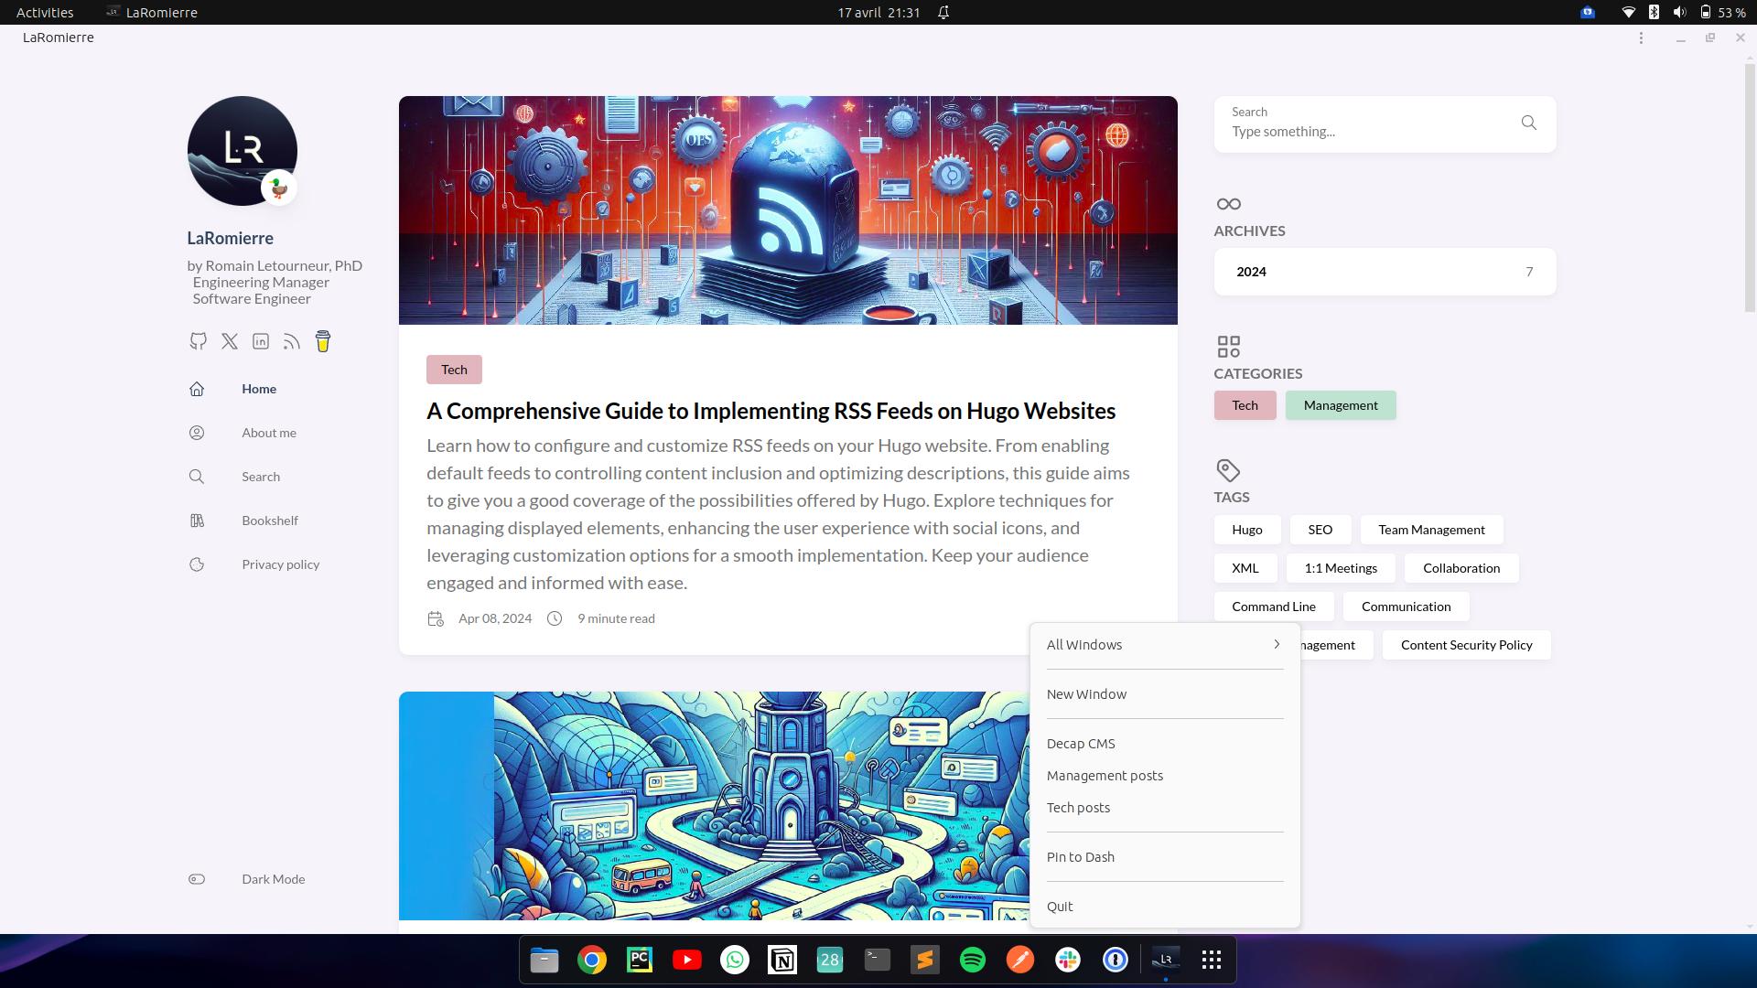
Task: Click the notification bell in top bar
Action: [943, 13]
